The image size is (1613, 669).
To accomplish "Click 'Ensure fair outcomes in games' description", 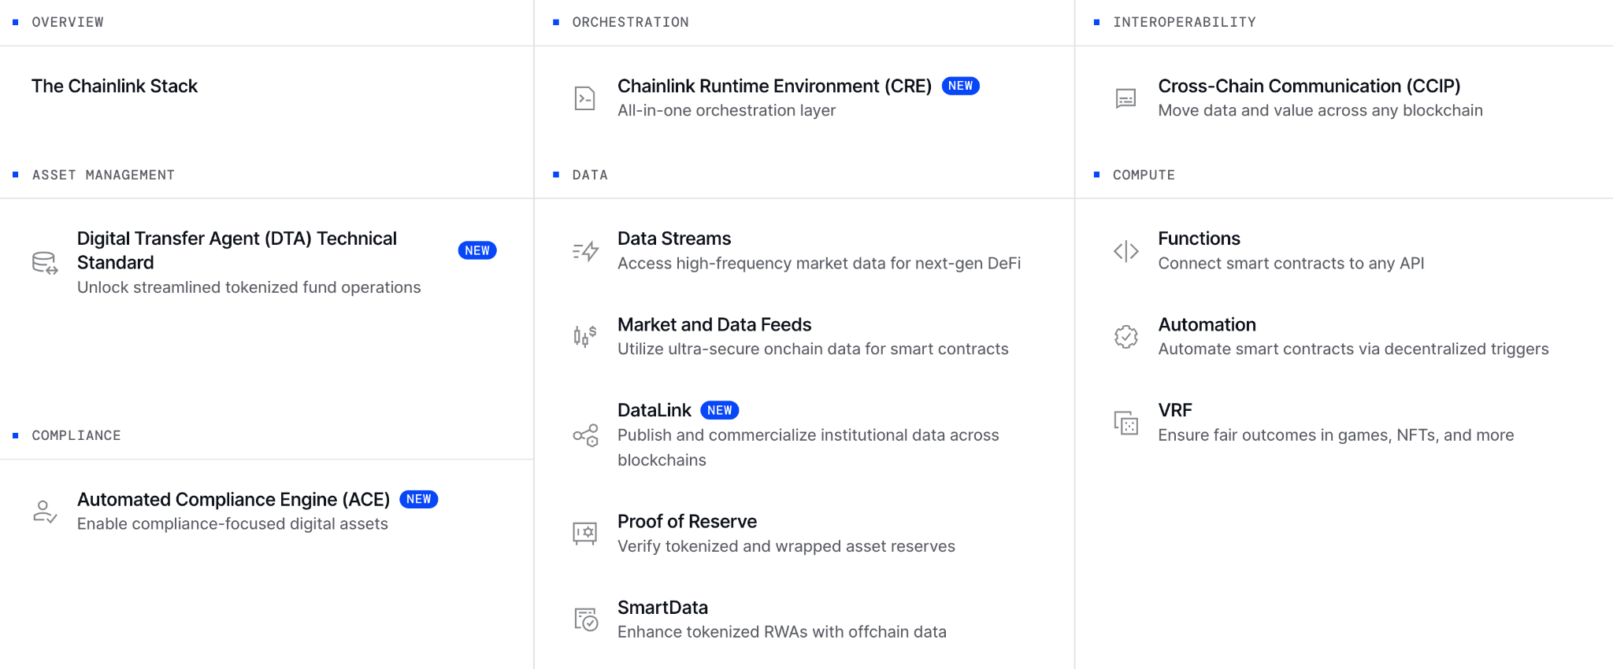I will 1336,435.
